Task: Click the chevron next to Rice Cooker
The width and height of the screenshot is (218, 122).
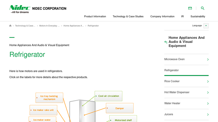Action: (x=208, y=82)
